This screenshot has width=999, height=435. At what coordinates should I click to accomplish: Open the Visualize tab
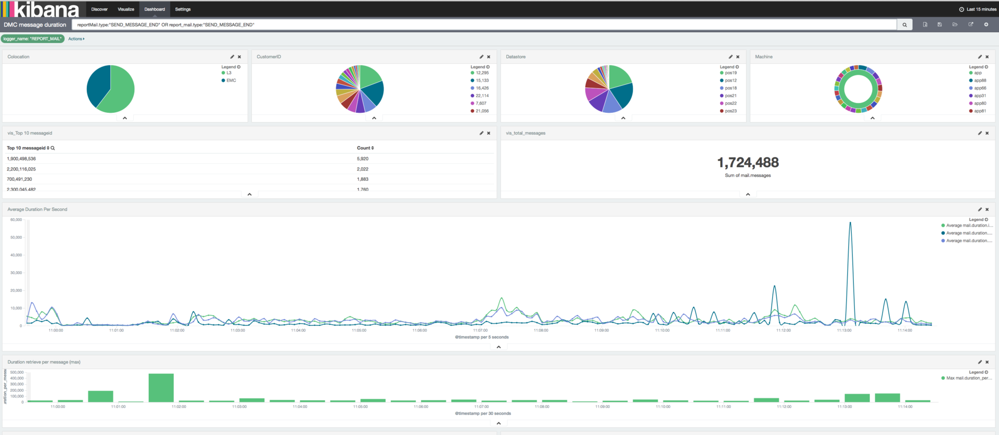126,9
